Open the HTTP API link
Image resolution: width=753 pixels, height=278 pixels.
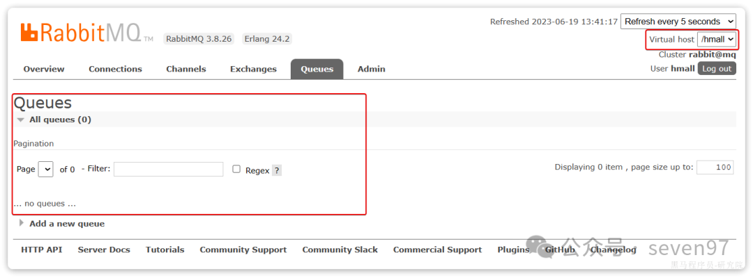pos(41,250)
